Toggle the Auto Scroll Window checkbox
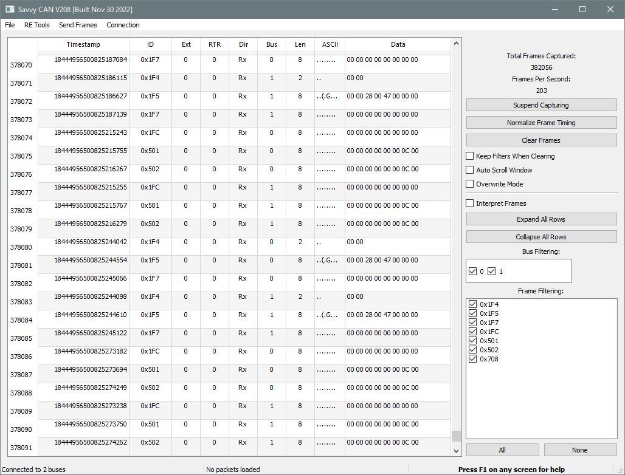Viewport: 625px width, 475px height. coord(470,170)
